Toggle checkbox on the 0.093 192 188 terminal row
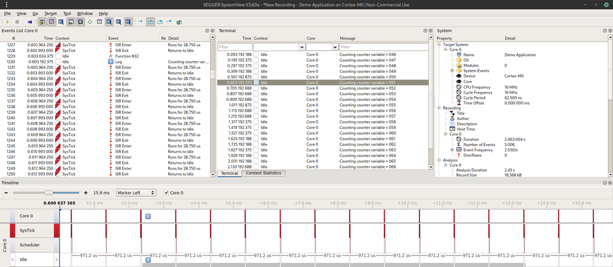This screenshot has height=267, width=613. coord(256,54)
